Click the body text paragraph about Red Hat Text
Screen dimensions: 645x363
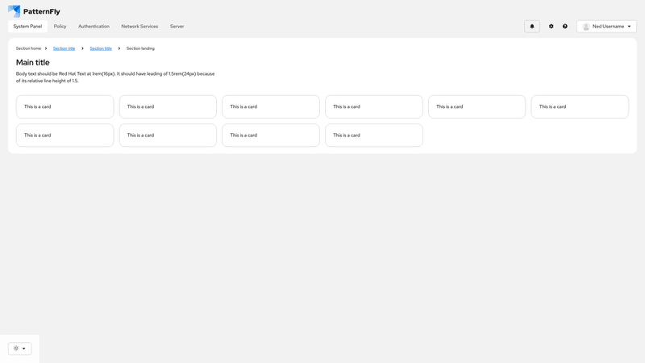115,77
